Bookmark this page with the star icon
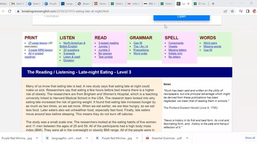 (232, 11)
